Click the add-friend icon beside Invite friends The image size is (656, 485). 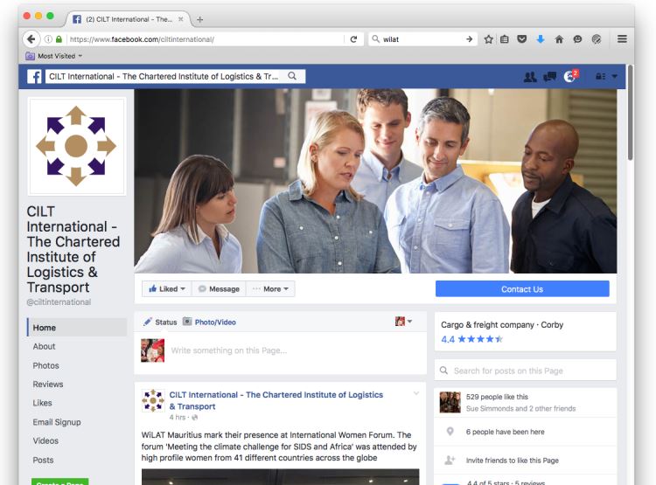pos(450,461)
